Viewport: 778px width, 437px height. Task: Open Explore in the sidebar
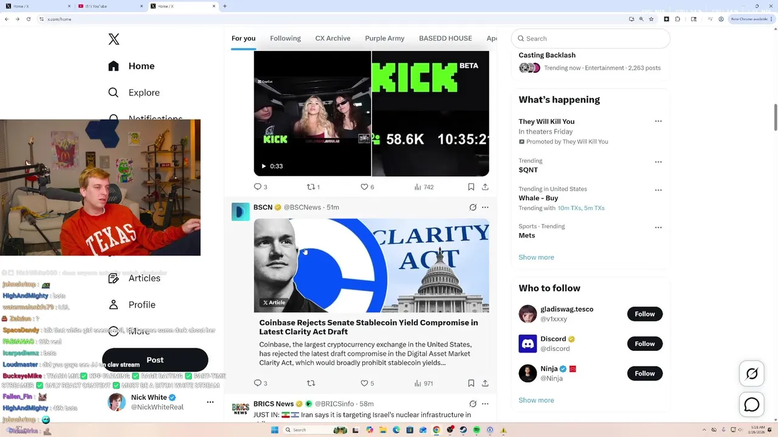click(134, 93)
